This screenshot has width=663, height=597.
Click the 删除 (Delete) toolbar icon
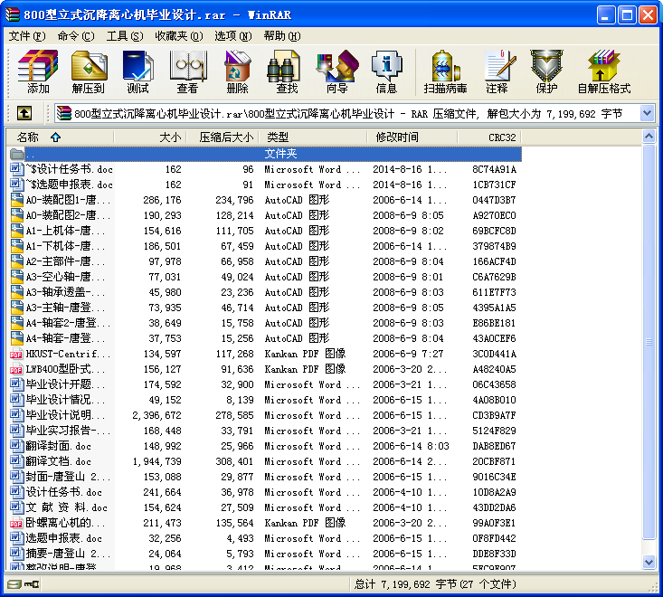coord(237,71)
